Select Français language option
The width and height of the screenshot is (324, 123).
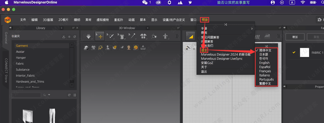click(265, 71)
